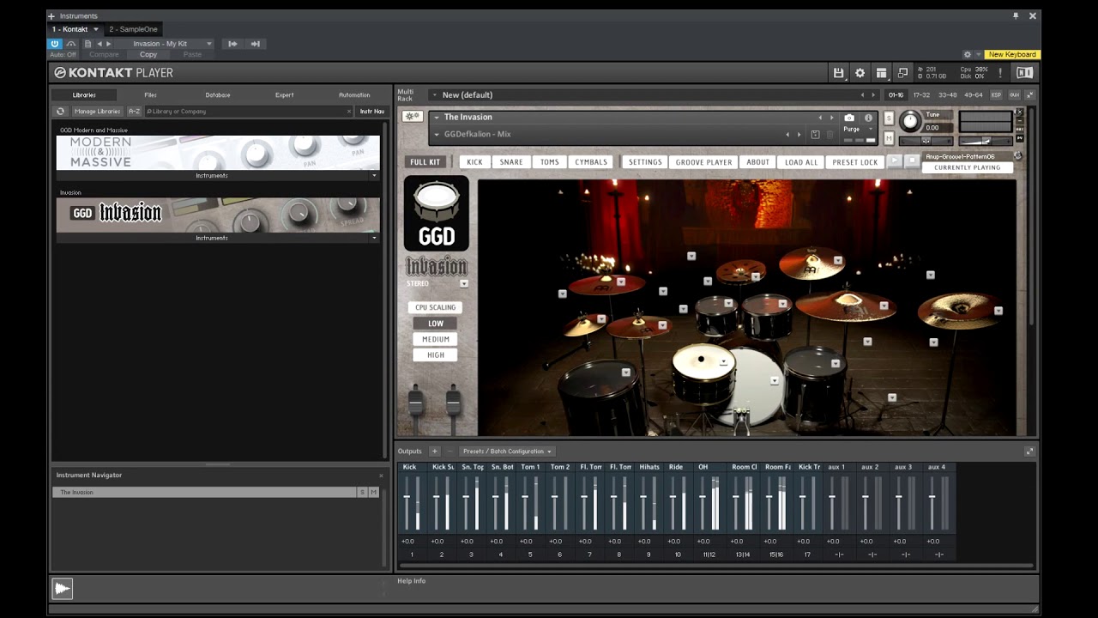Viewport: 1098px width, 618px height.
Task: Stop the groove pattern playback
Action: [x=912, y=161]
